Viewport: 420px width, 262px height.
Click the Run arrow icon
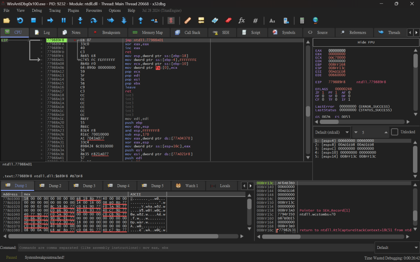pyautogui.click(x=50, y=20)
